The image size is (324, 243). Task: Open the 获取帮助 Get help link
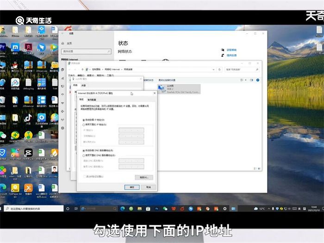[231, 50]
